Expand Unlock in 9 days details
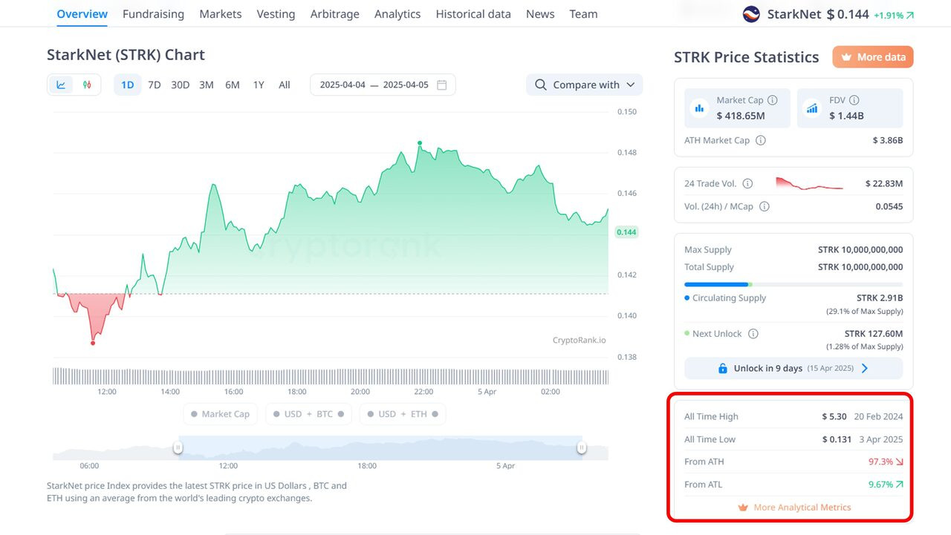Viewport: 951px width, 535px height. pyautogui.click(x=793, y=369)
